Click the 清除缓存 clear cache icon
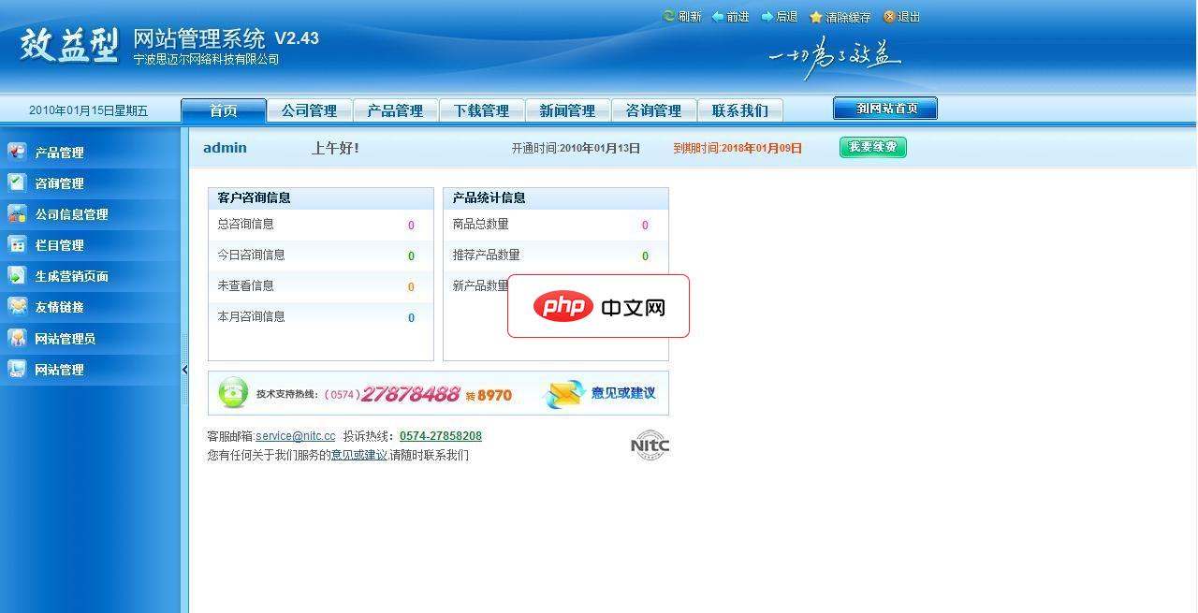Screen dimensions: 1198x613 coord(813,16)
